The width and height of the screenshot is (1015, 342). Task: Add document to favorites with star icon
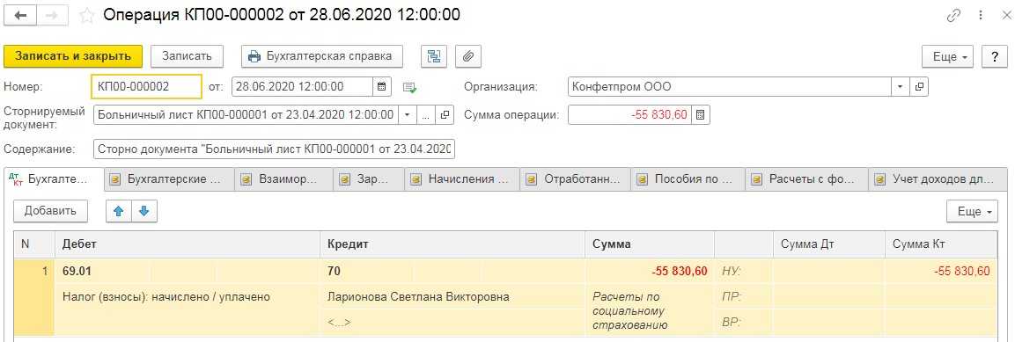[87, 16]
